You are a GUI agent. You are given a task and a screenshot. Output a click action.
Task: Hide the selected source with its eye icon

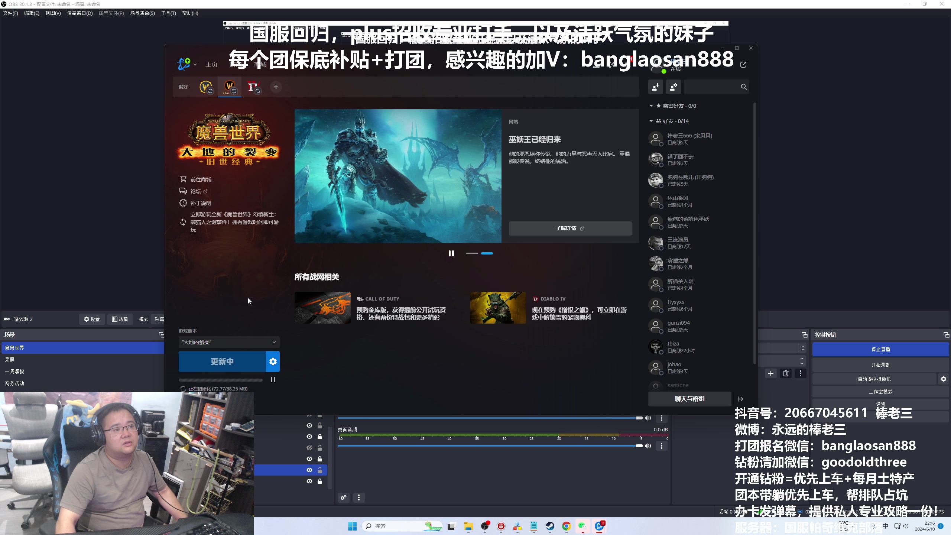pyautogui.click(x=309, y=470)
